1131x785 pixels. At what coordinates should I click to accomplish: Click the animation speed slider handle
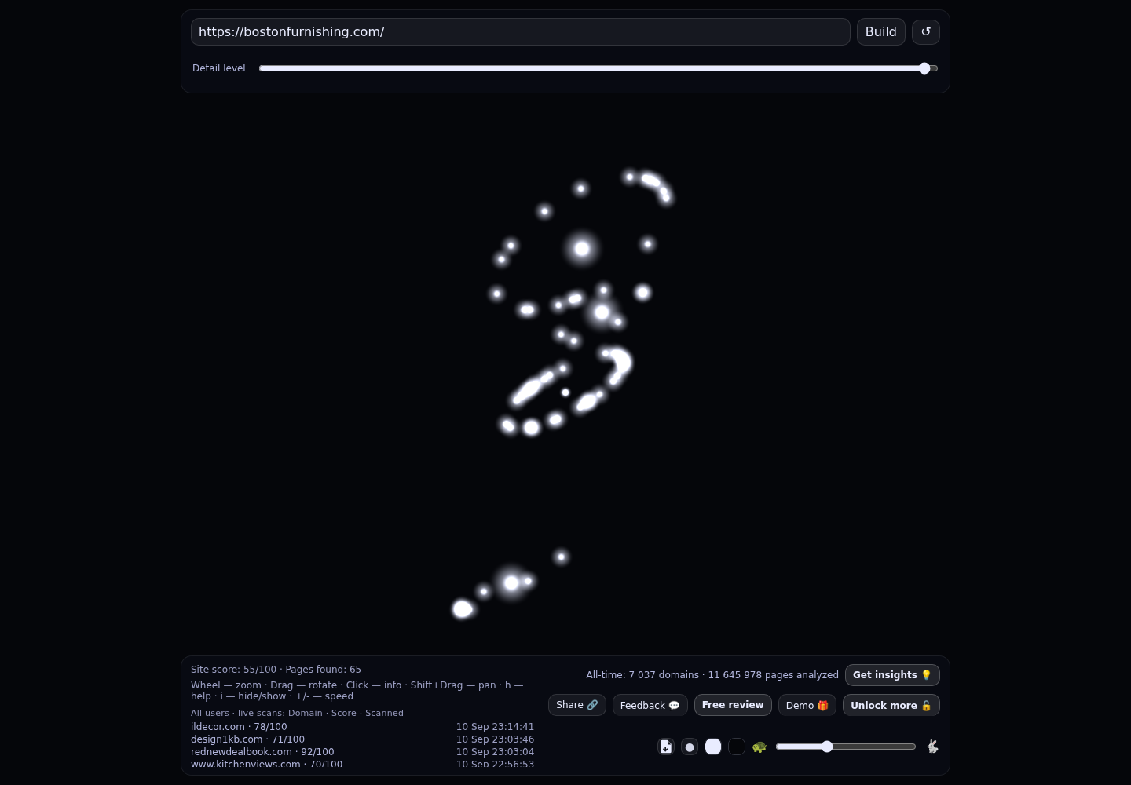(827, 747)
